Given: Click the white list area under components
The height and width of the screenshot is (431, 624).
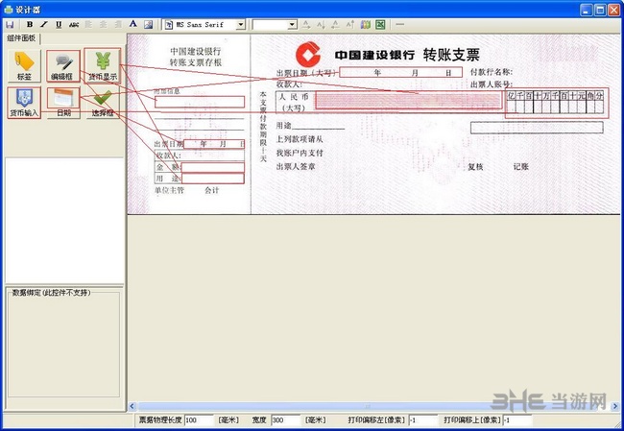Looking at the screenshot, I should tap(64, 221).
